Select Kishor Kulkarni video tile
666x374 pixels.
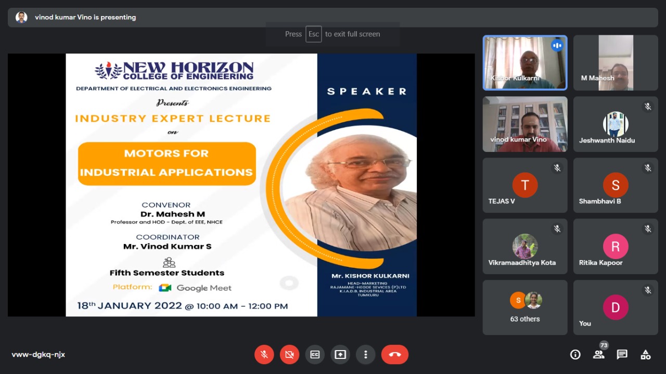tap(525, 62)
